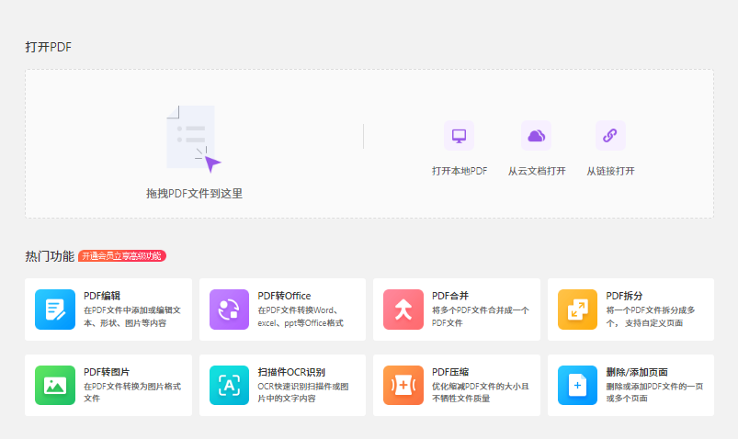Click the open from link chain icon

click(x=610, y=136)
